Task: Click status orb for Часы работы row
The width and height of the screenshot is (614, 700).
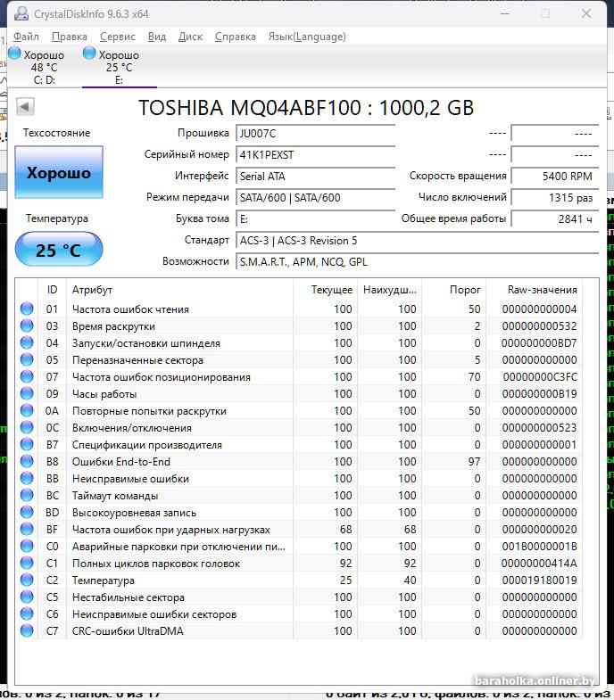Action: click(27, 393)
